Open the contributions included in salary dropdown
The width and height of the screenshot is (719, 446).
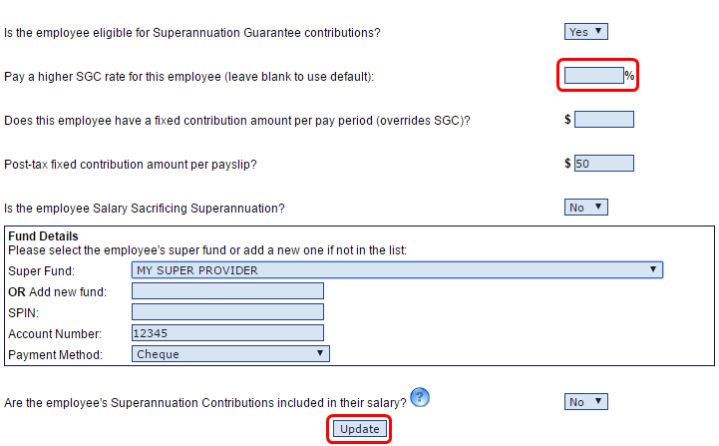point(586,402)
